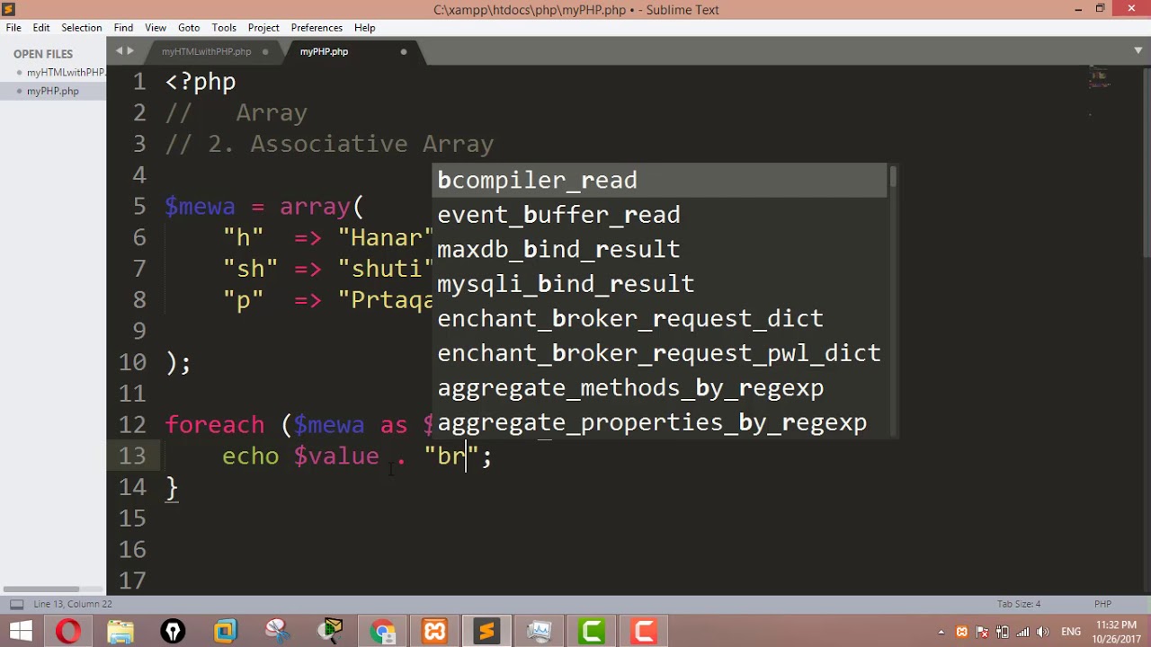Open the Selection menu
This screenshot has height=647, width=1151.
pyautogui.click(x=82, y=28)
